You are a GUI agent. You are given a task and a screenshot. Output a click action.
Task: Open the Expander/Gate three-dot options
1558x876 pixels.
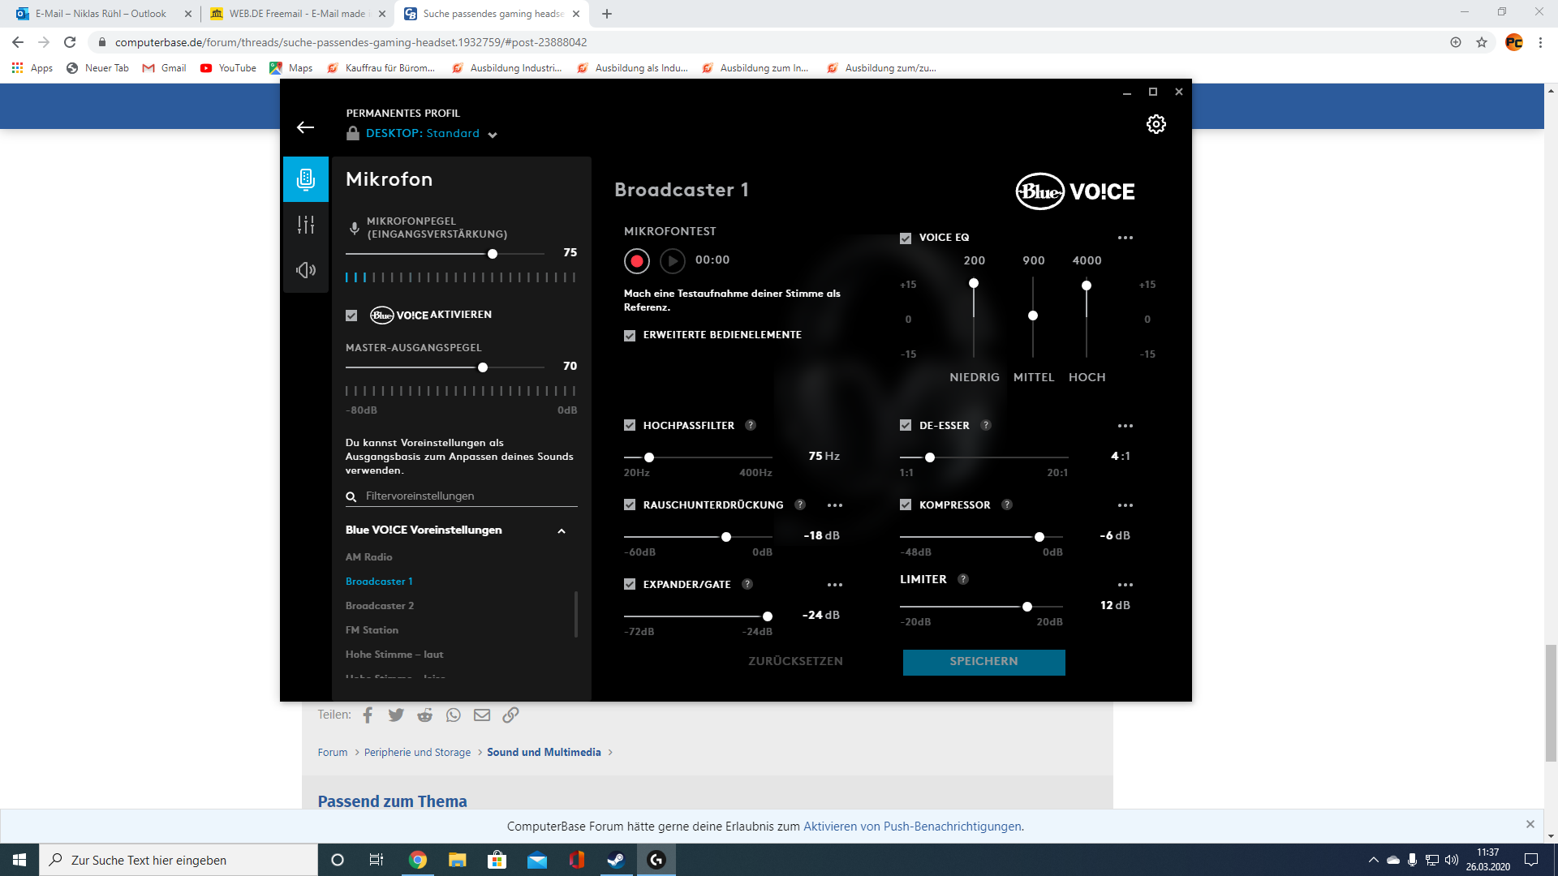point(834,585)
